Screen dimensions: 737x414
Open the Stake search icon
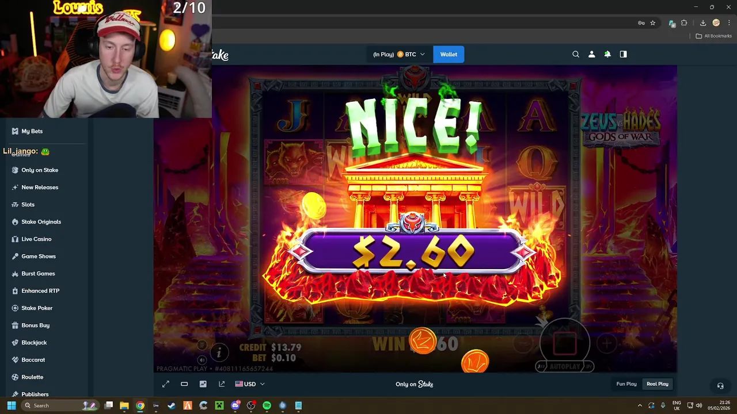point(576,54)
